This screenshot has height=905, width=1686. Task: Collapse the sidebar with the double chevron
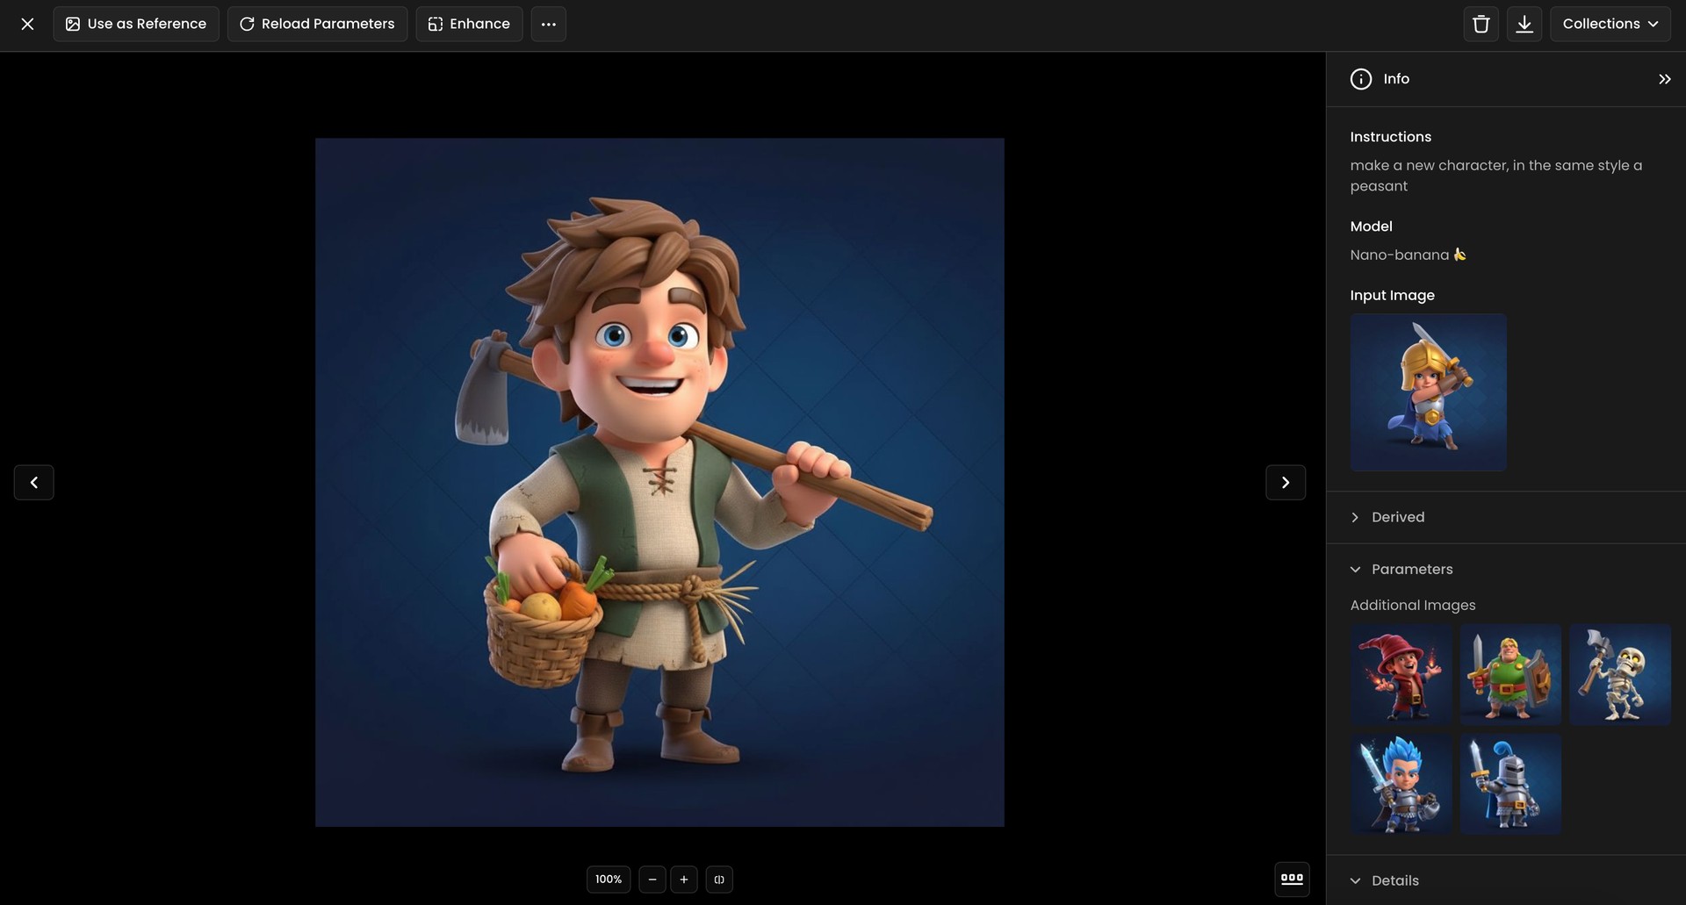point(1664,78)
